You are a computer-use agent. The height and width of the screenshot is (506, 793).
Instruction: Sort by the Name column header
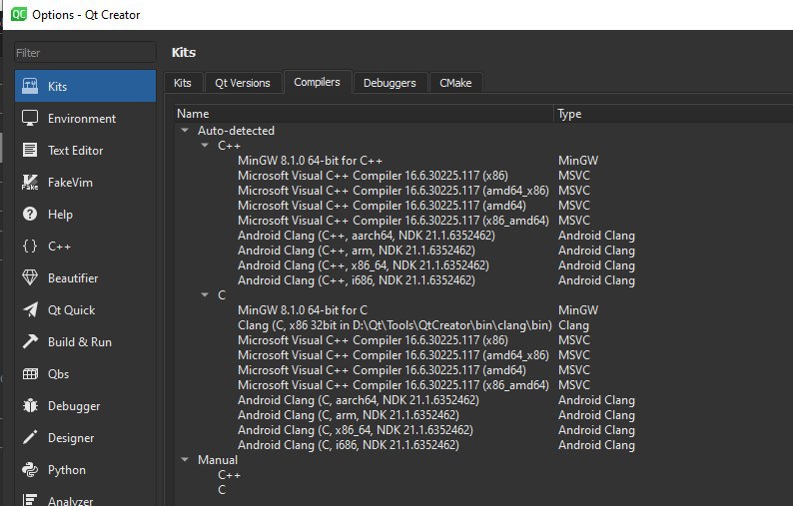(365, 114)
